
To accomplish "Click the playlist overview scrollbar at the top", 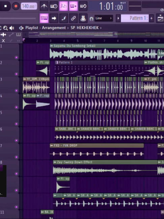I will pos(96,34).
